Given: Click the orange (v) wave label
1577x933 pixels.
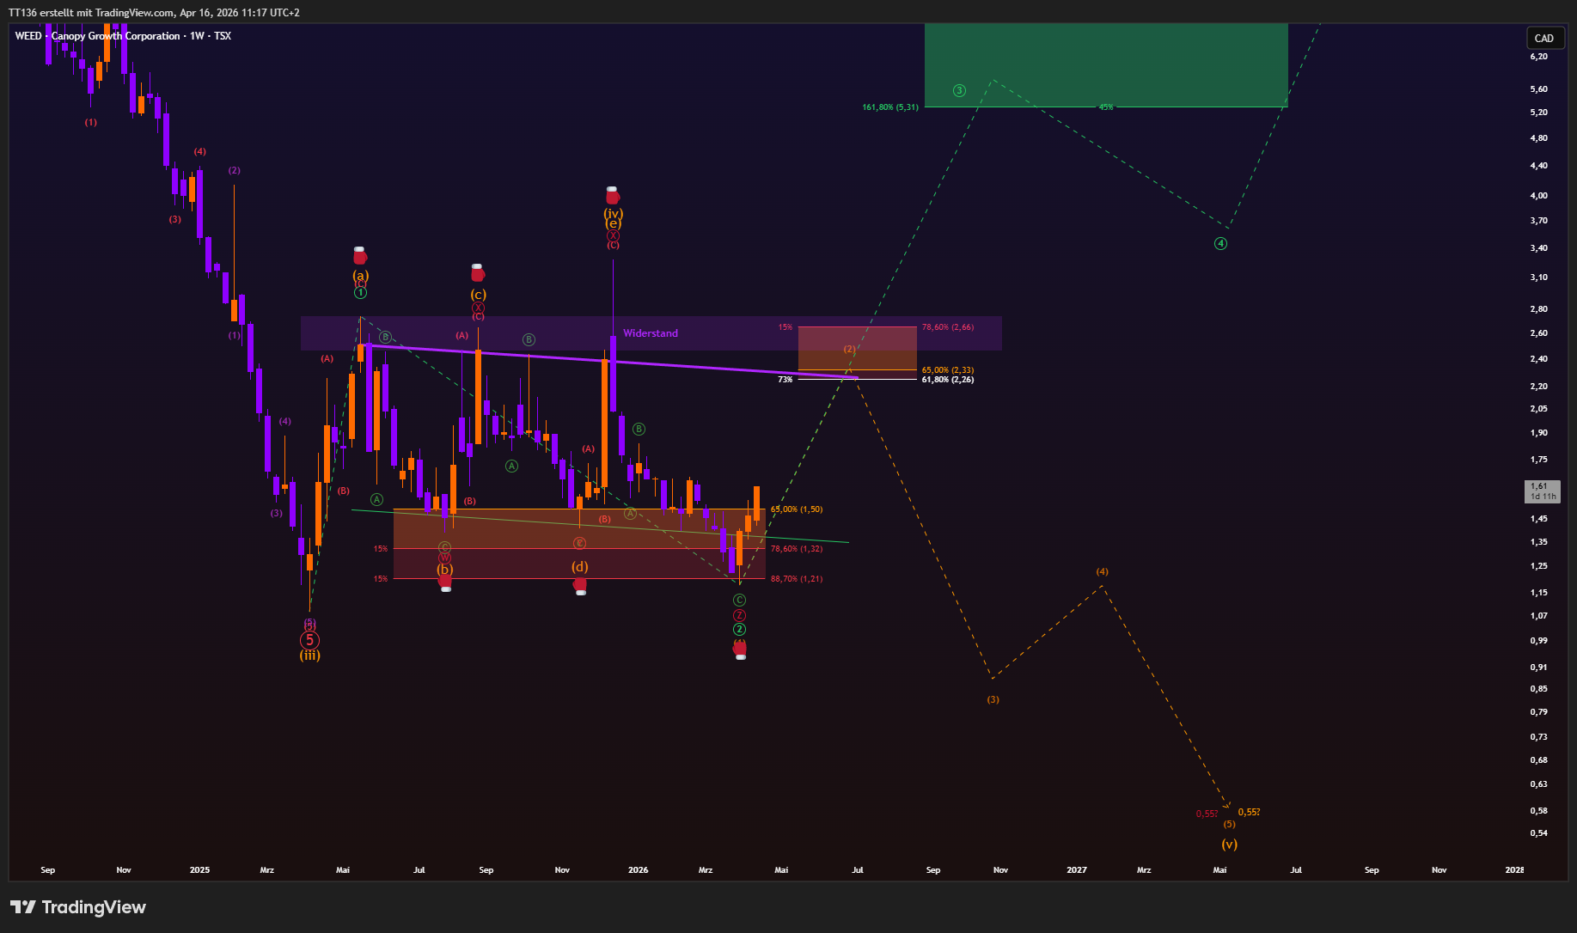Looking at the screenshot, I should (1230, 845).
